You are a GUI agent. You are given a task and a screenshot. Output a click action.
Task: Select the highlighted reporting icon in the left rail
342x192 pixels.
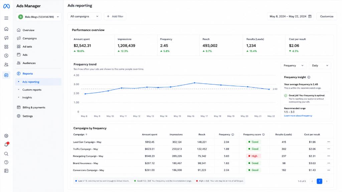click(x=6, y=75)
